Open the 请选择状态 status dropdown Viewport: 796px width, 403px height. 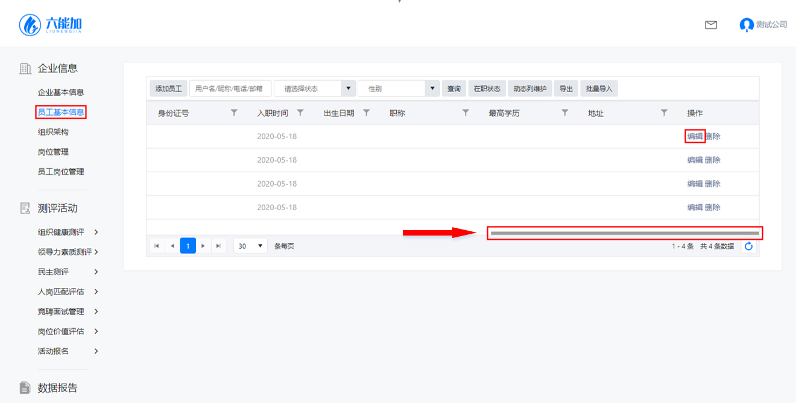[x=314, y=89]
